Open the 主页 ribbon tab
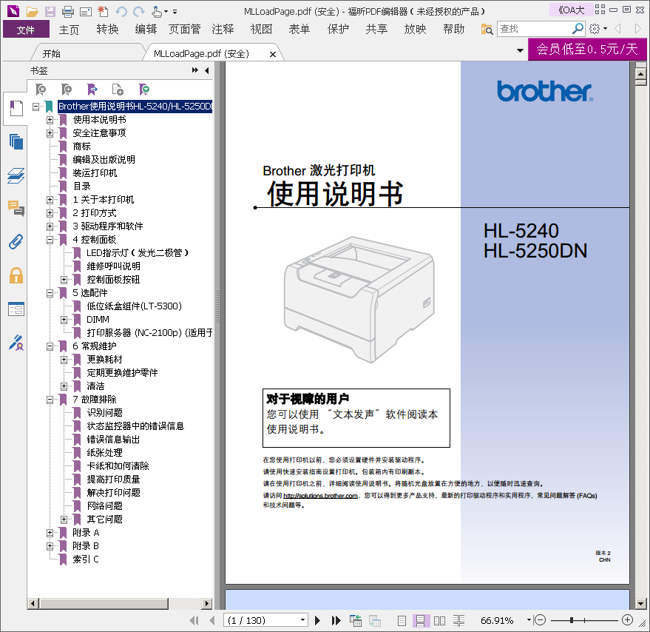Image resolution: width=650 pixels, height=632 pixels. click(x=69, y=30)
